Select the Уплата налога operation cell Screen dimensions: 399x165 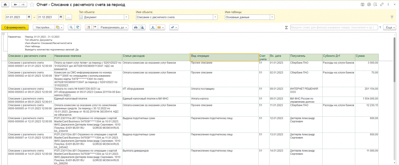[x=224, y=100]
